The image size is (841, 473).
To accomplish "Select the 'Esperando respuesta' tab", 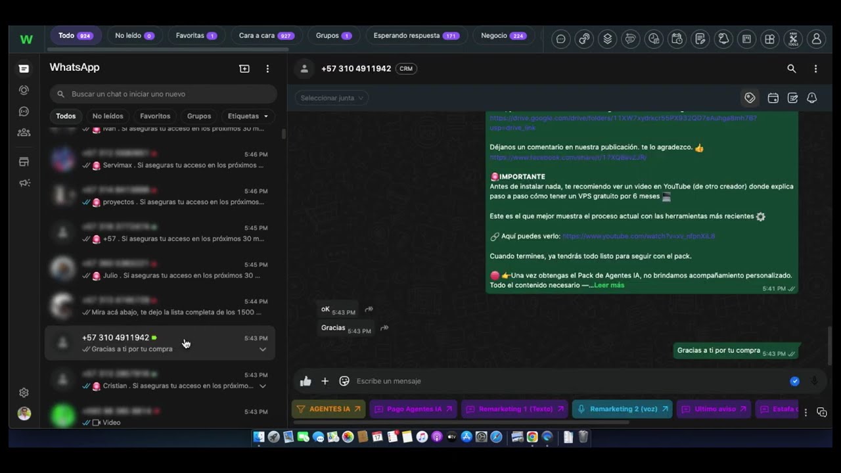I will pos(417,35).
